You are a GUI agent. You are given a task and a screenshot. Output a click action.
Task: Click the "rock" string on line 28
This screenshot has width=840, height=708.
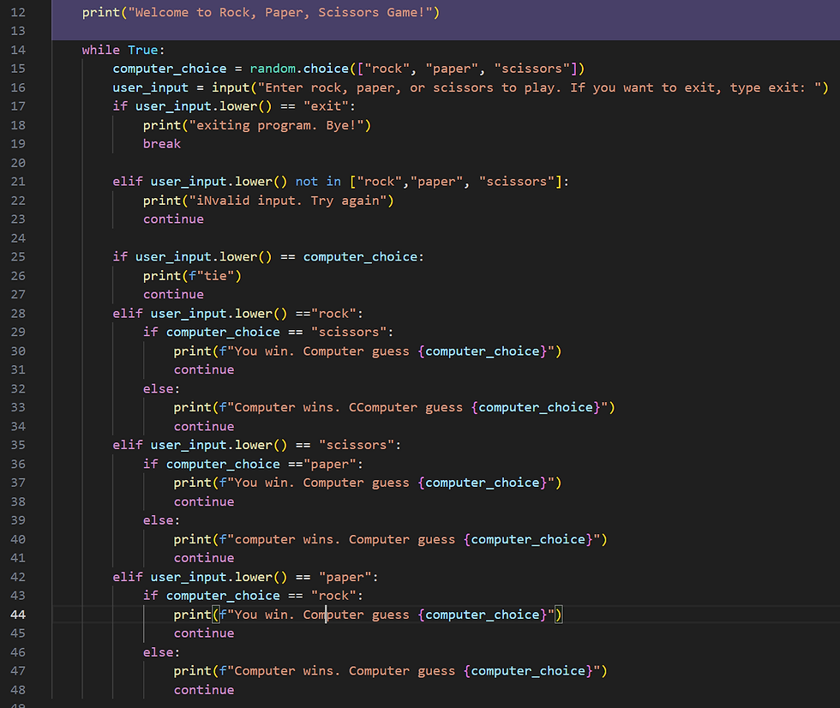pyautogui.click(x=333, y=314)
